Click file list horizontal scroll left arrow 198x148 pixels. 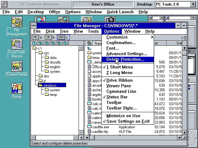pos(87,138)
